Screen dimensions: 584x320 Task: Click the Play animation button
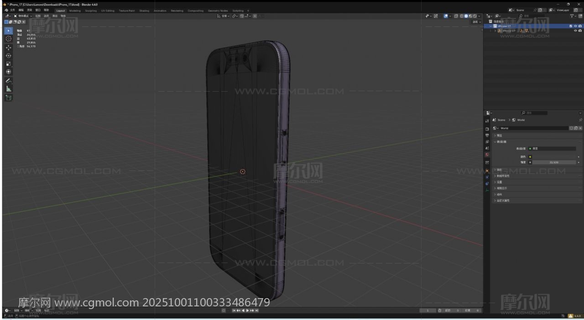[x=247, y=310]
